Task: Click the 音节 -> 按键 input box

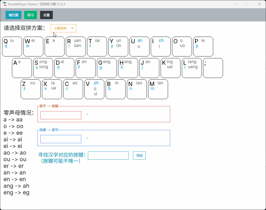Action: (x=61, y=115)
